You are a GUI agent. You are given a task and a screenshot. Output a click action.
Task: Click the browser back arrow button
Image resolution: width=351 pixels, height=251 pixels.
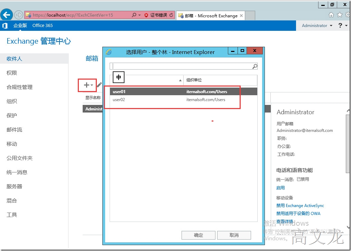click(x=7, y=15)
